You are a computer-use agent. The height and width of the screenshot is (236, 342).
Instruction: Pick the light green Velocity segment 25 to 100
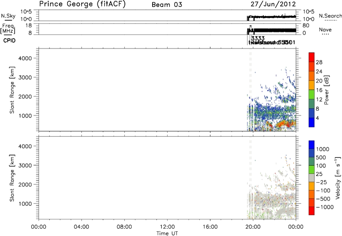[312, 170]
